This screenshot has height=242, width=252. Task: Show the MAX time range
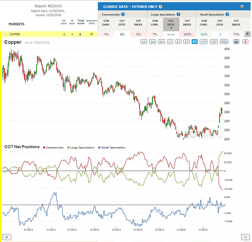click(x=224, y=42)
